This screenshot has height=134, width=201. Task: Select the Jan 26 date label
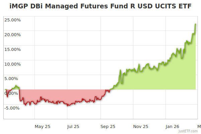point(172,126)
